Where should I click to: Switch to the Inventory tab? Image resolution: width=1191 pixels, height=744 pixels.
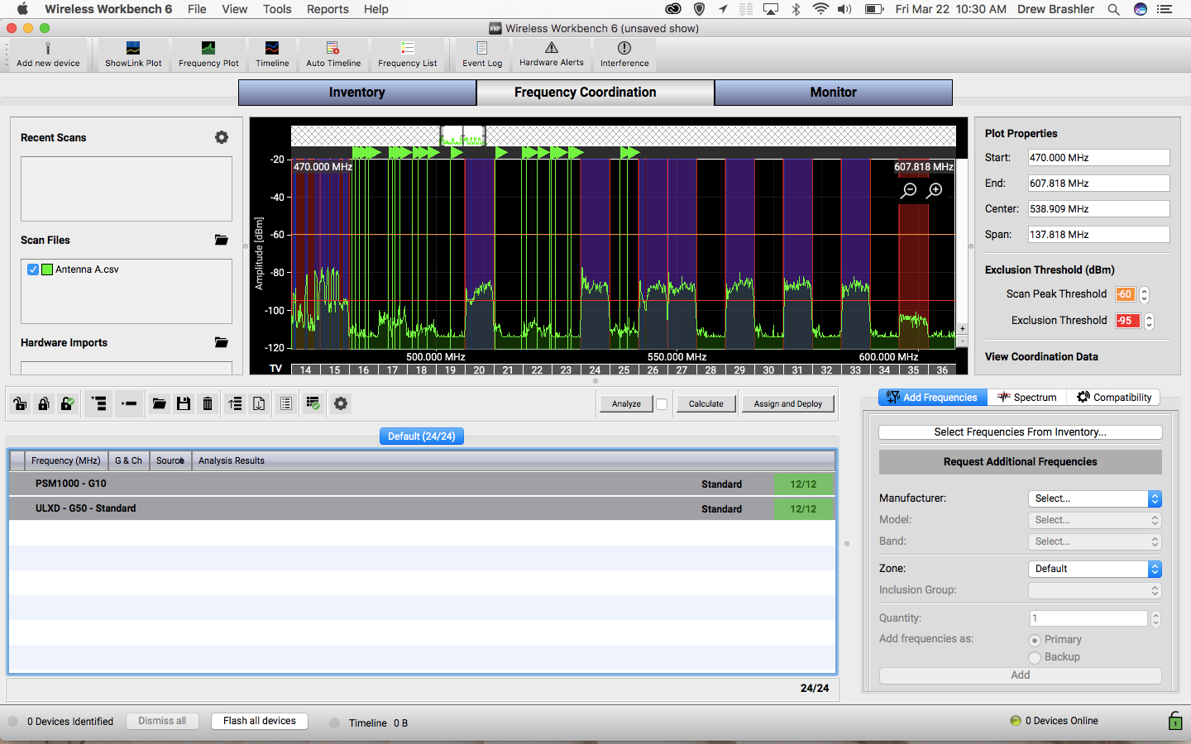point(357,93)
